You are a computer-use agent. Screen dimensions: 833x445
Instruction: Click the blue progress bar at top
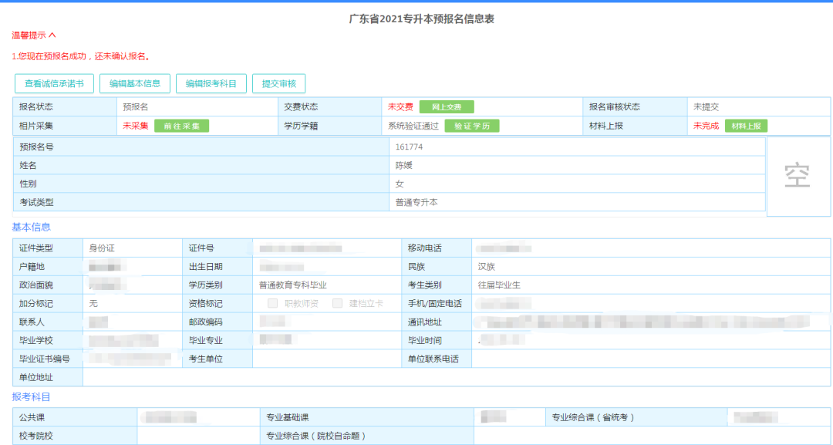(x=416, y=3)
